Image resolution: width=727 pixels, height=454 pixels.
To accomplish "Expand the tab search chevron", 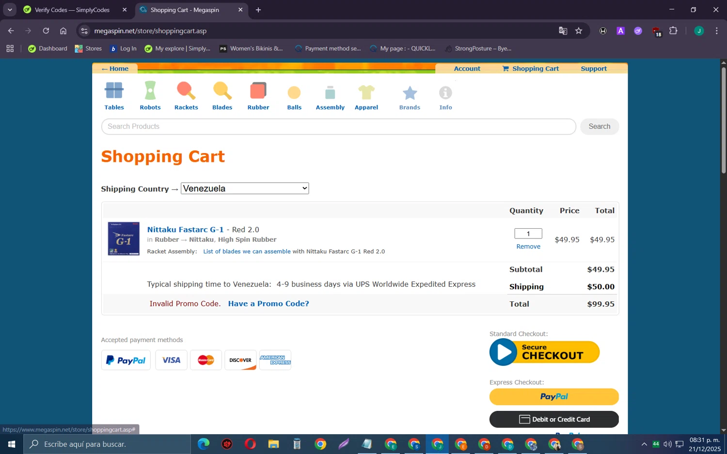I will tap(10, 10).
